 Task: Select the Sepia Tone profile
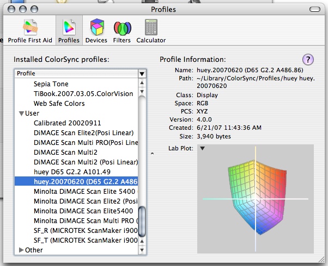coord(51,84)
